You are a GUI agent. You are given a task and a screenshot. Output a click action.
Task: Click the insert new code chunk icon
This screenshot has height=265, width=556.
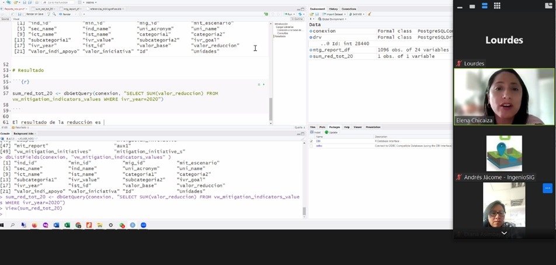coord(266,14)
